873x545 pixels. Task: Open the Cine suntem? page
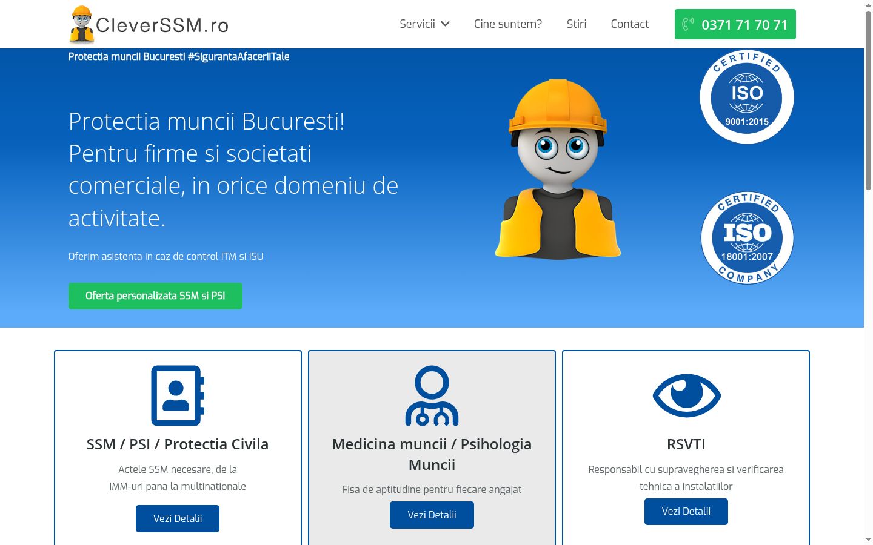(x=508, y=24)
